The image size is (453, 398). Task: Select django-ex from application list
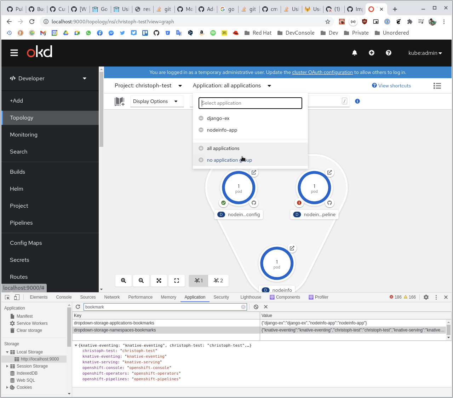tap(218, 118)
